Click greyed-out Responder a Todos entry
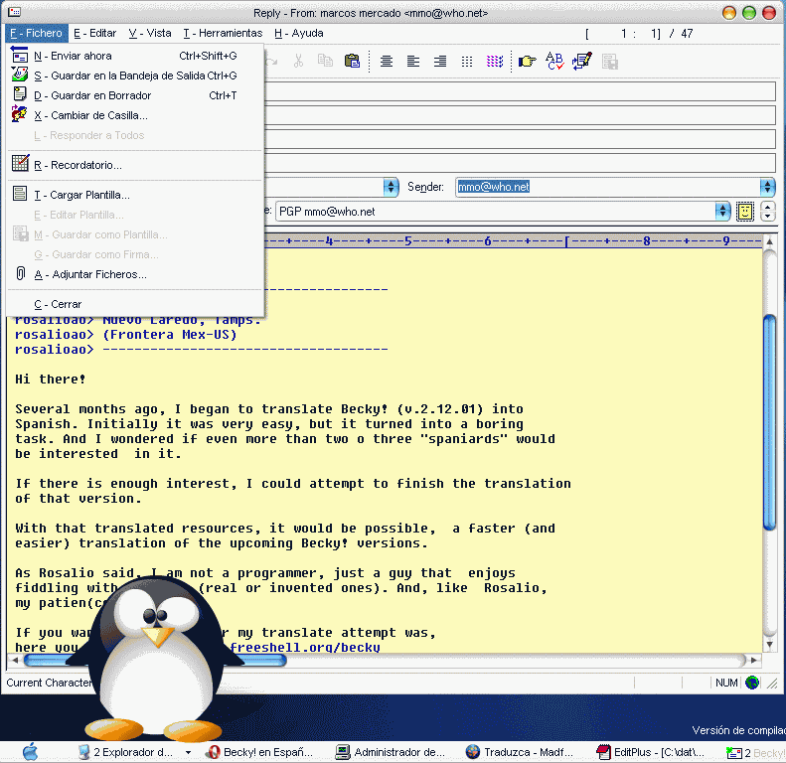The image size is (786, 763). click(x=135, y=135)
